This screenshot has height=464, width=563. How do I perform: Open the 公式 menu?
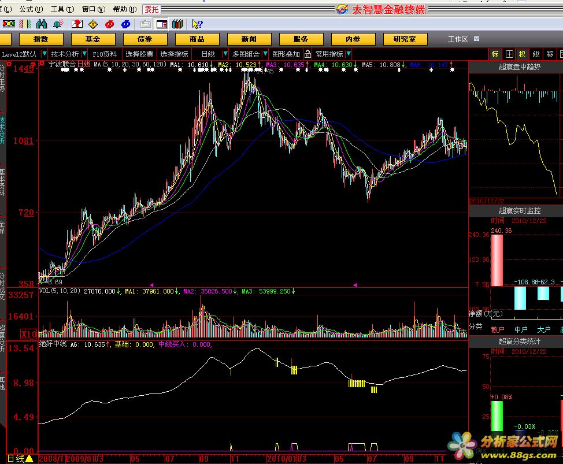(x=31, y=9)
